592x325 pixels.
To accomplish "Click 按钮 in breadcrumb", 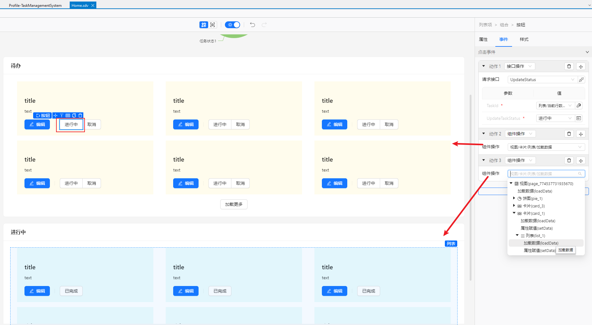I will 521,25.
